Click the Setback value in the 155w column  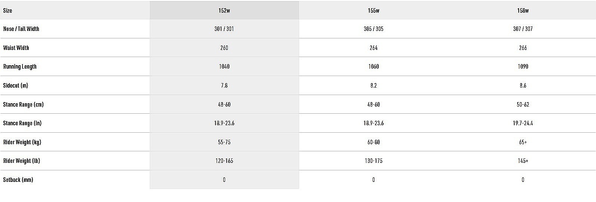coord(373,180)
